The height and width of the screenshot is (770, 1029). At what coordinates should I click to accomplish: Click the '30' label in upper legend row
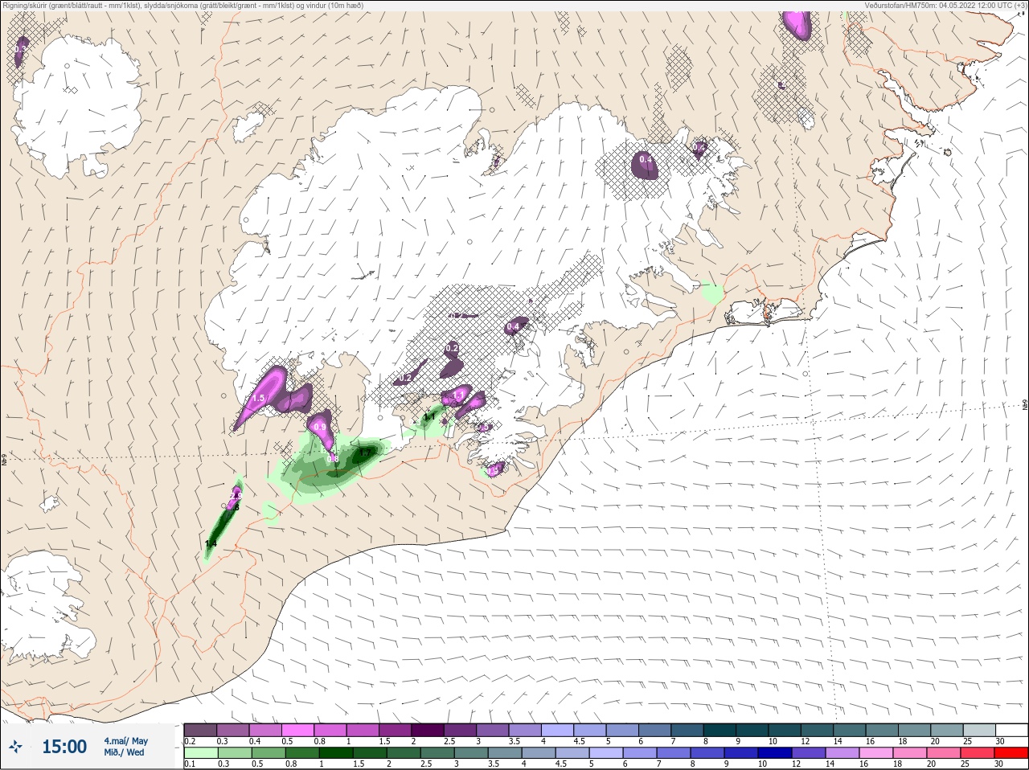(1000, 741)
